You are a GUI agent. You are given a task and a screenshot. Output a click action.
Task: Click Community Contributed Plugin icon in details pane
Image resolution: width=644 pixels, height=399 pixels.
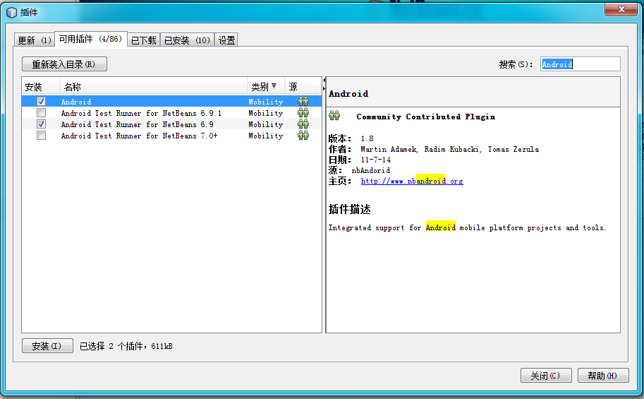pyautogui.click(x=334, y=116)
